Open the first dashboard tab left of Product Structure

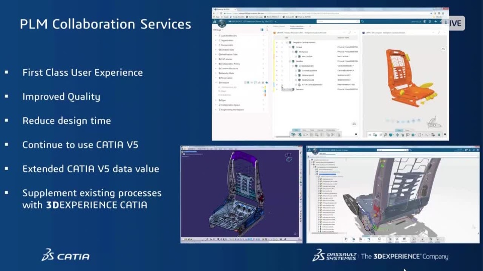pyautogui.click(x=279, y=27)
